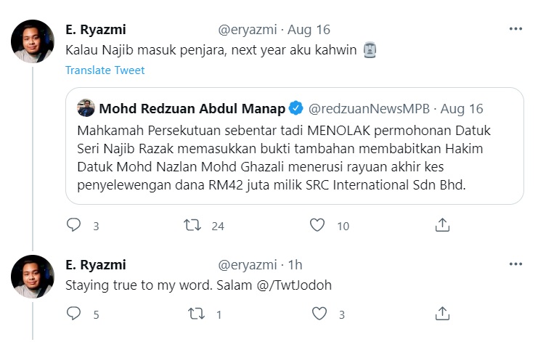Reply to the Staying true tweet

[73, 314]
